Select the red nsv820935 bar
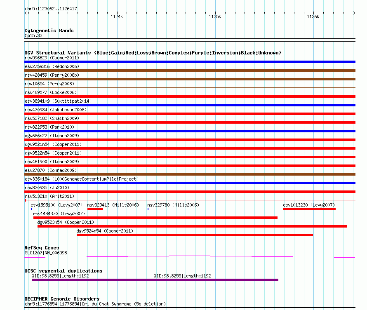367x310 pixels. pos(190,192)
